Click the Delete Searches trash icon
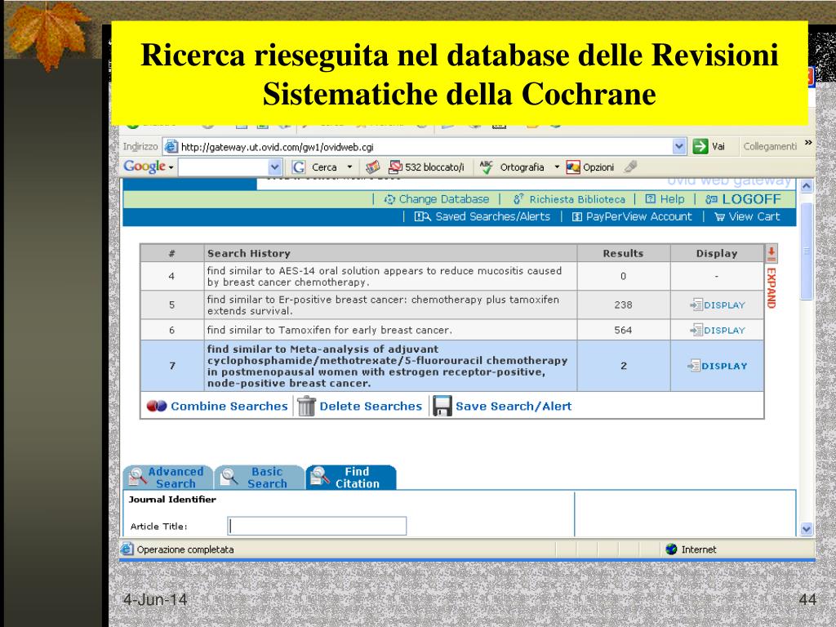The height and width of the screenshot is (627, 836). (x=307, y=407)
